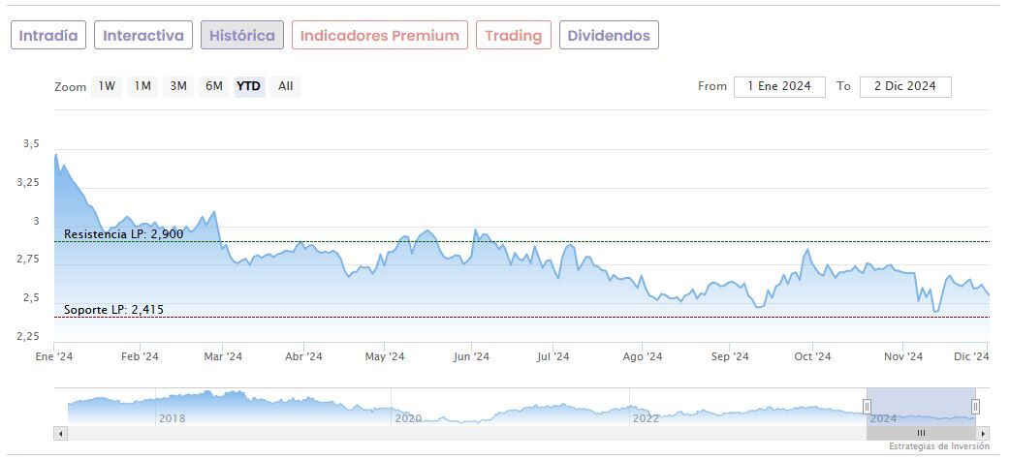This screenshot has width=1010, height=460.
Task: Click the right range handle in navigator
Action: [x=975, y=407]
